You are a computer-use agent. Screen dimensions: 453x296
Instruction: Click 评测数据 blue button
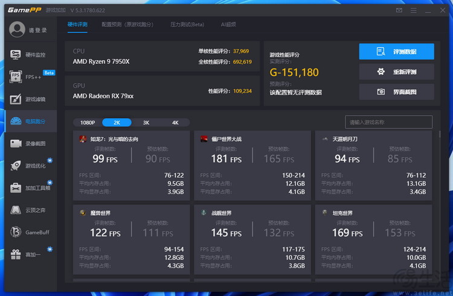pyautogui.click(x=396, y=52)
